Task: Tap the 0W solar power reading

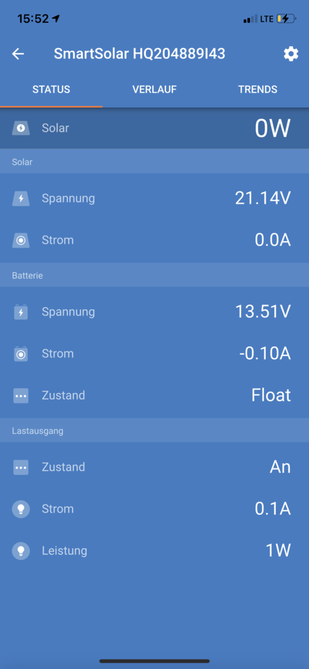Action: [x=272, y=128]
